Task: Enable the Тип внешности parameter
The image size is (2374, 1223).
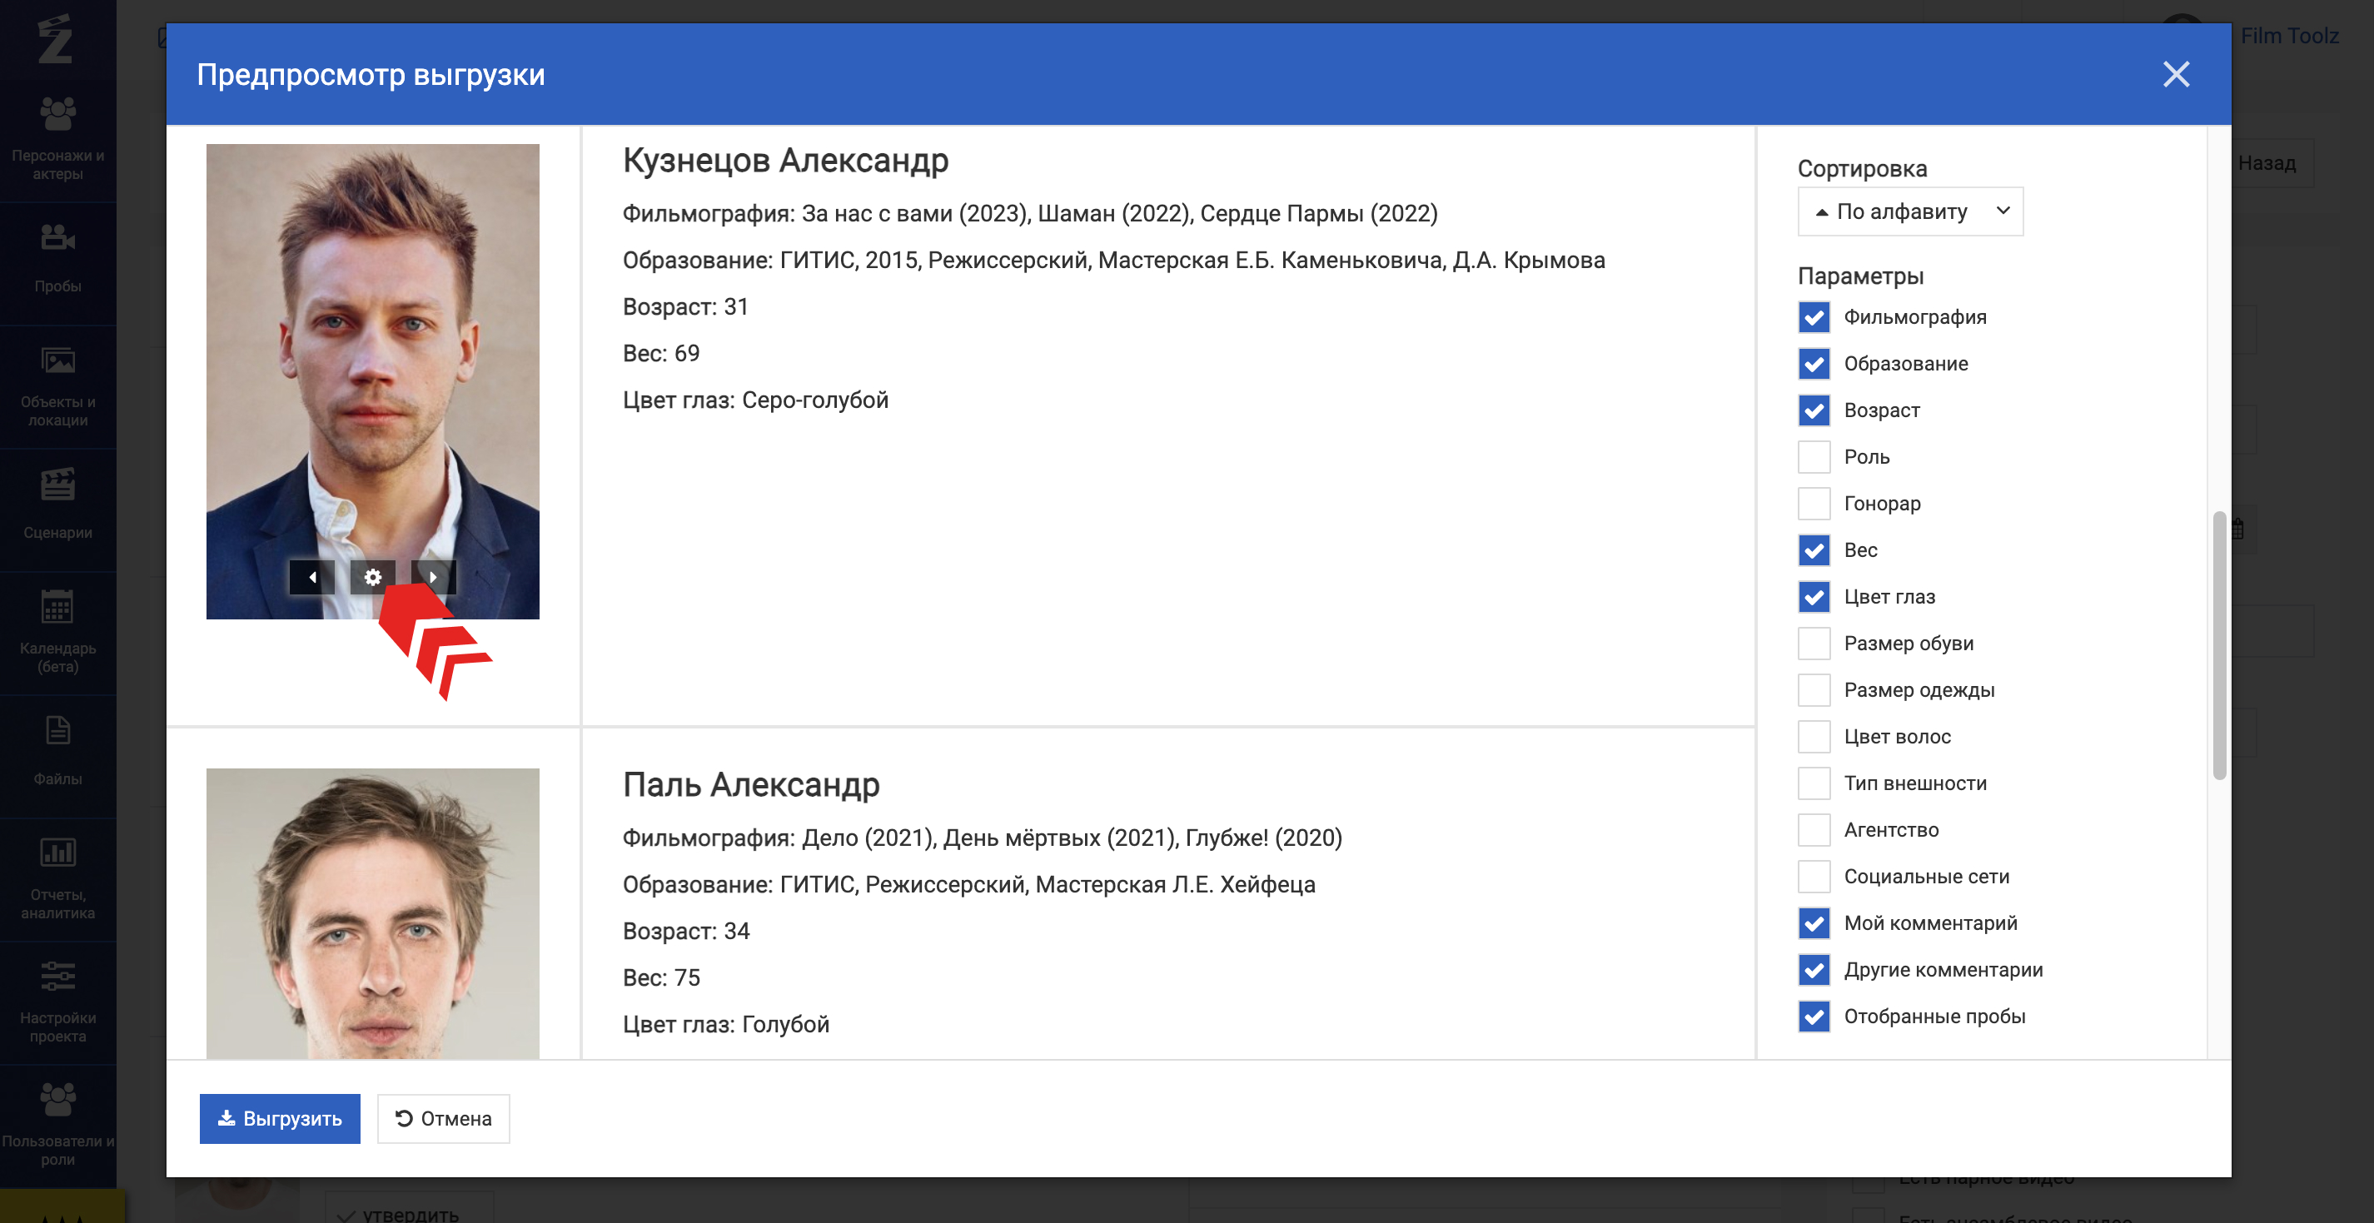Action: (1814, 783)
